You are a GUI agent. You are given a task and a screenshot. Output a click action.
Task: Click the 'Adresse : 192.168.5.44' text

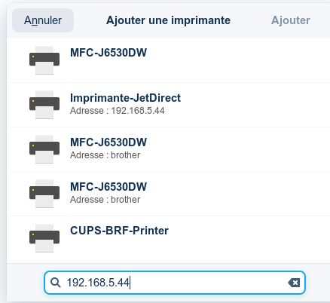(x=118, y=111)
